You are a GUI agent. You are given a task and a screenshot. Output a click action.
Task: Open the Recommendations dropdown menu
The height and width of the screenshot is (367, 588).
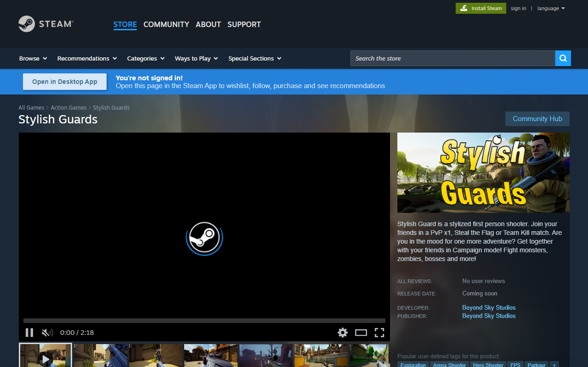(87, 58)
